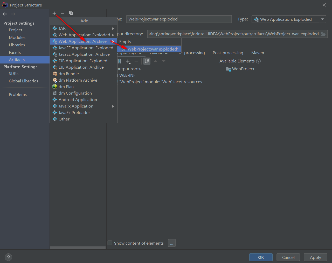332x263 pixels.
Task: Click the WebProject module folder icon
Action: 229,69
